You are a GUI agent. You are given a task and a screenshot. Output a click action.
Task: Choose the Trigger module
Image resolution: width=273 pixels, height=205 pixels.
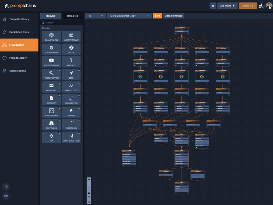click(71, 112)
